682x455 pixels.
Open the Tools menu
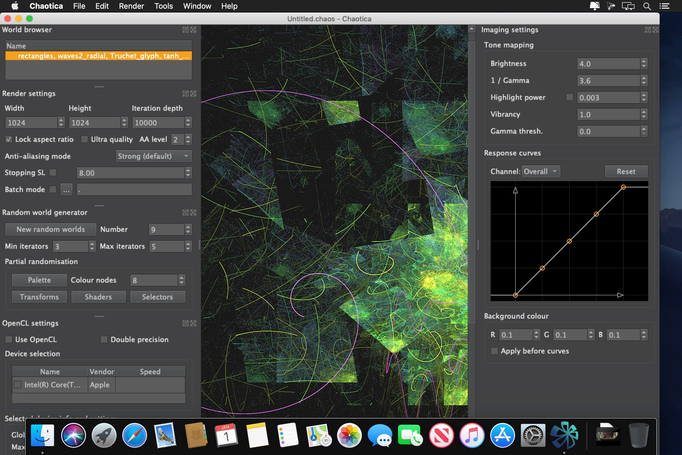(163, 6)
